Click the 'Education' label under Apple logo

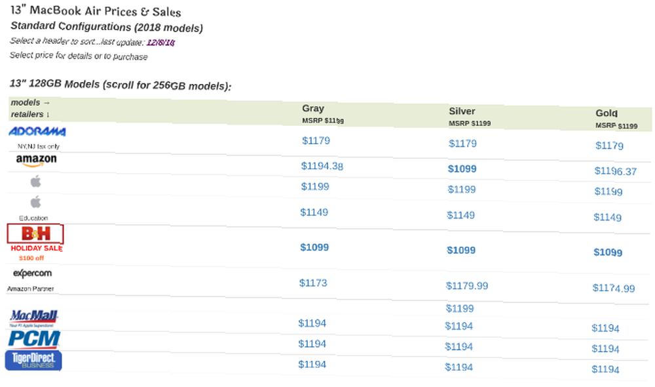pyautogui.click(x=33, y=218)
